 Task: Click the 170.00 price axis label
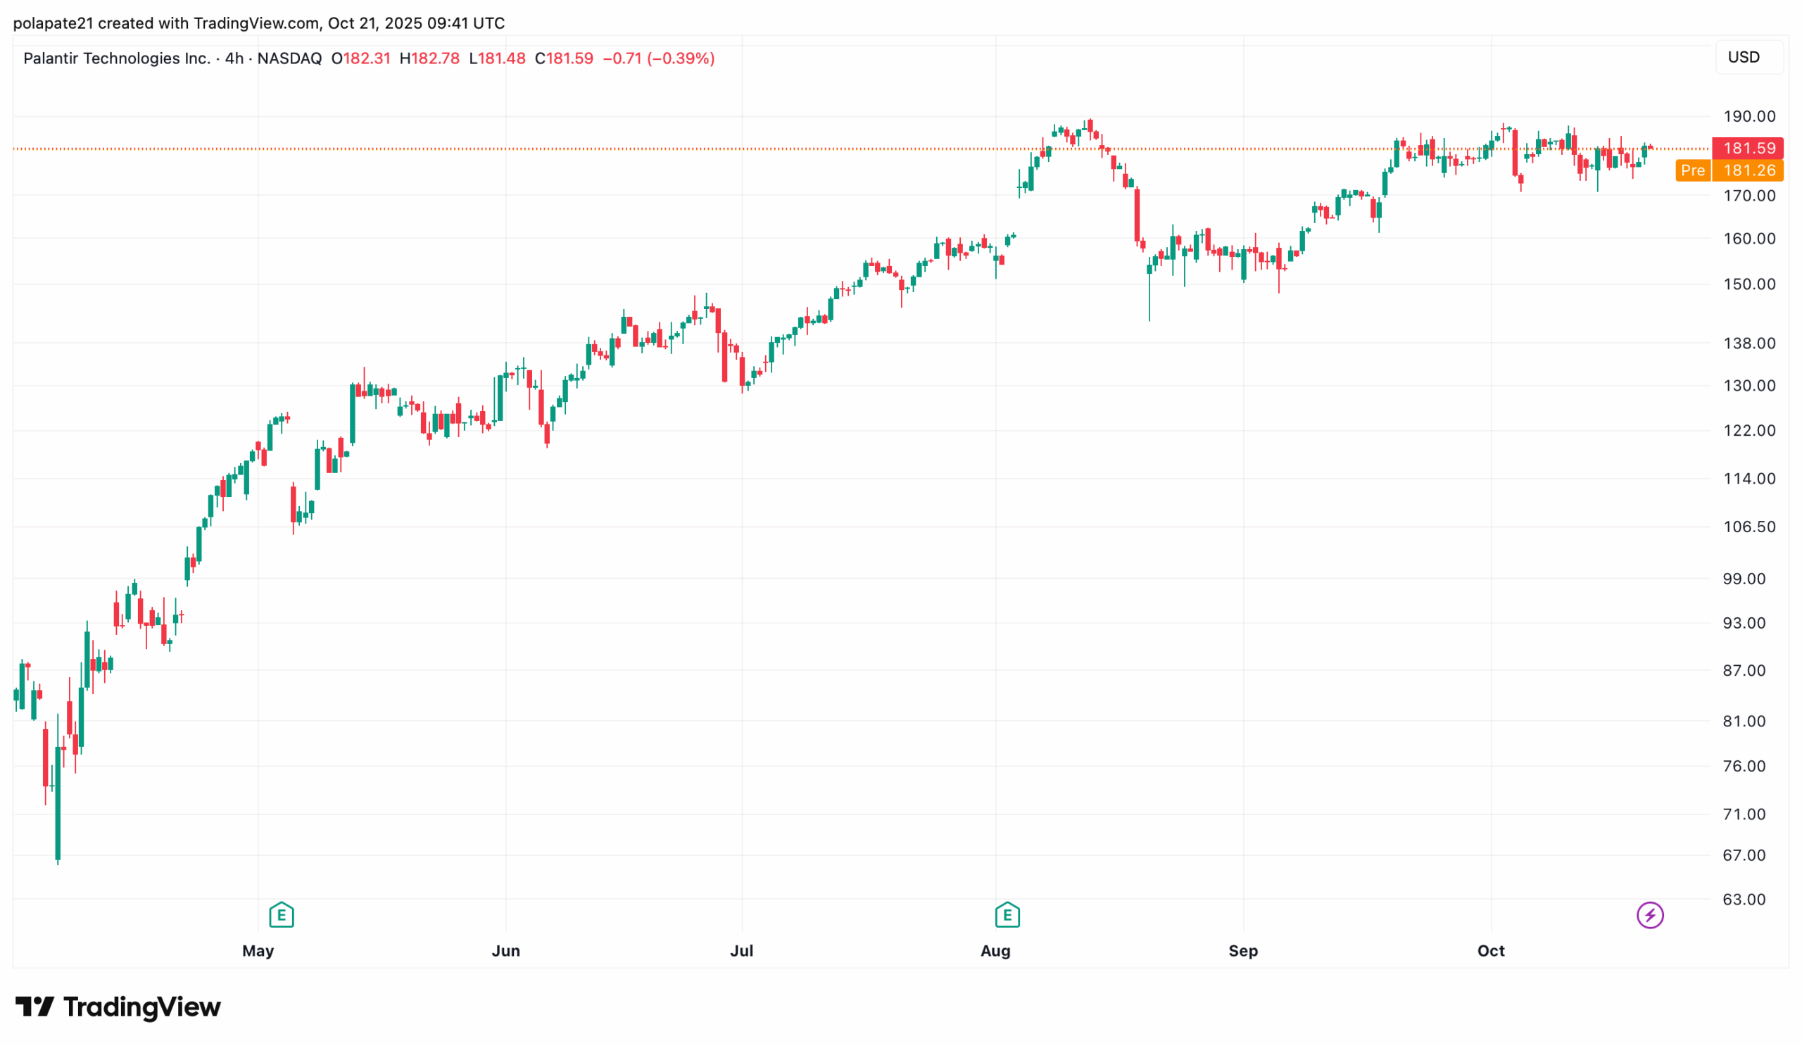tap(1749, 195)
